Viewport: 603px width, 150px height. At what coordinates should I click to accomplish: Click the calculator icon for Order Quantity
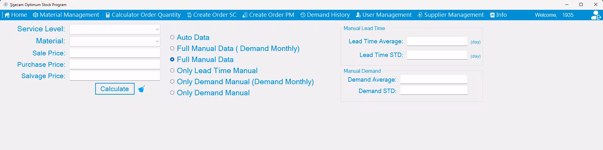[108, 15]
